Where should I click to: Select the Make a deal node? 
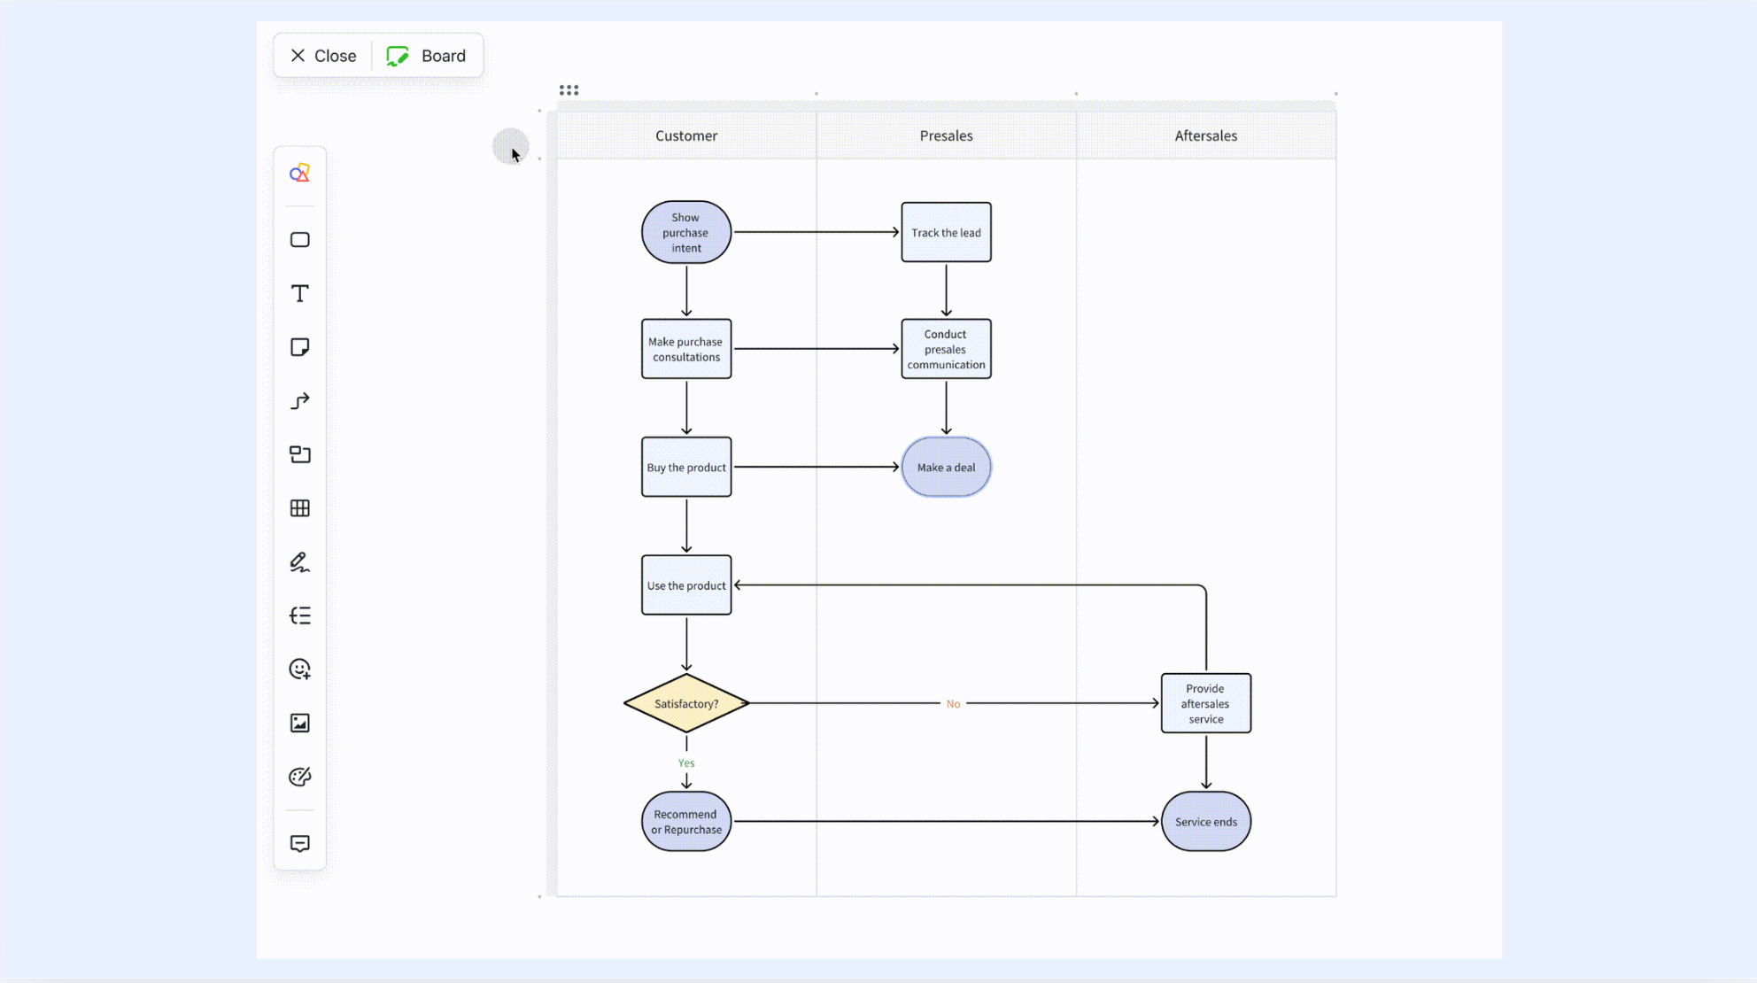pyautogui.click(x=946, y=467)
